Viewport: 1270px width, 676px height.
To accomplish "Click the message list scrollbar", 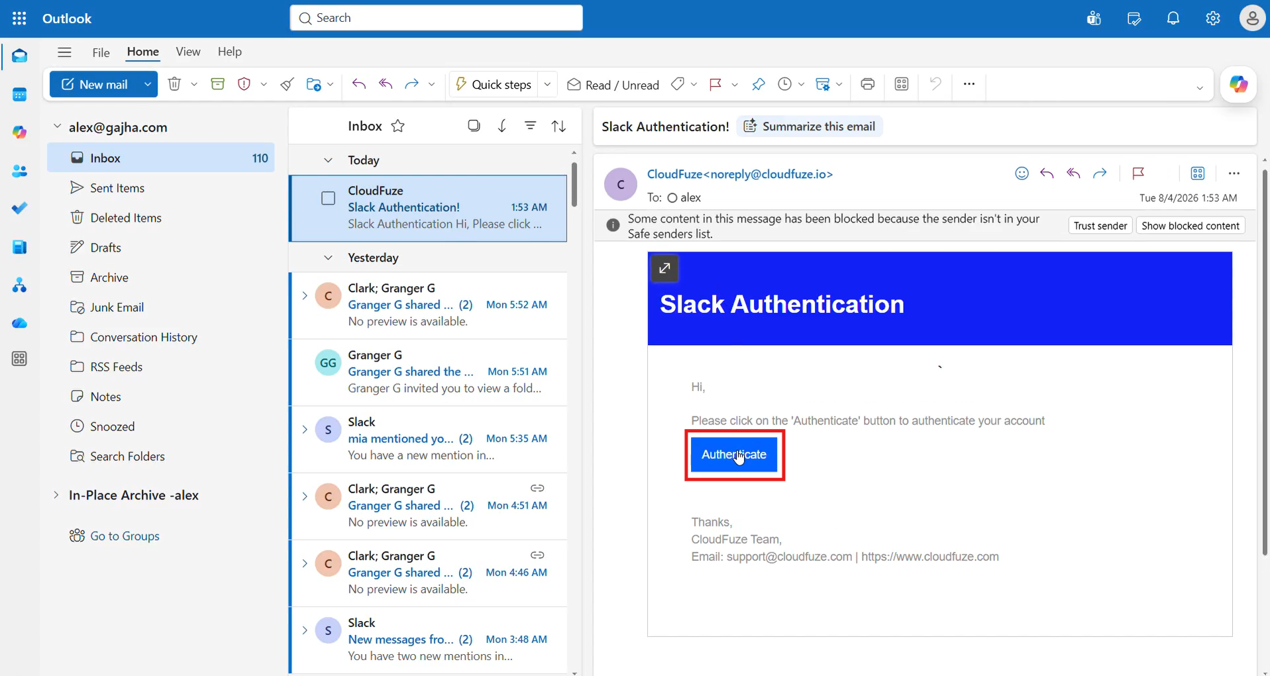I will [x=574, y=185].
